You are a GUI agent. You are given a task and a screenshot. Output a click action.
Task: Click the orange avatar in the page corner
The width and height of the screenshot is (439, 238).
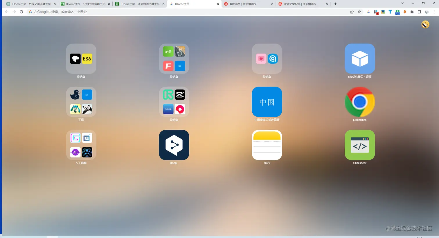425,24
